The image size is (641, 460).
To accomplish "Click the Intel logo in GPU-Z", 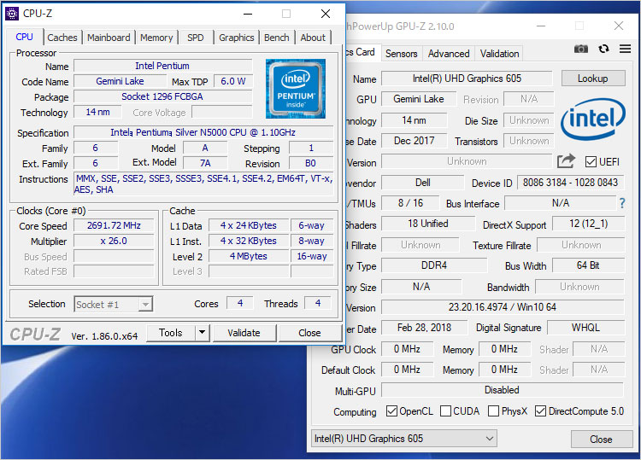I will click(x=593, y=119).
